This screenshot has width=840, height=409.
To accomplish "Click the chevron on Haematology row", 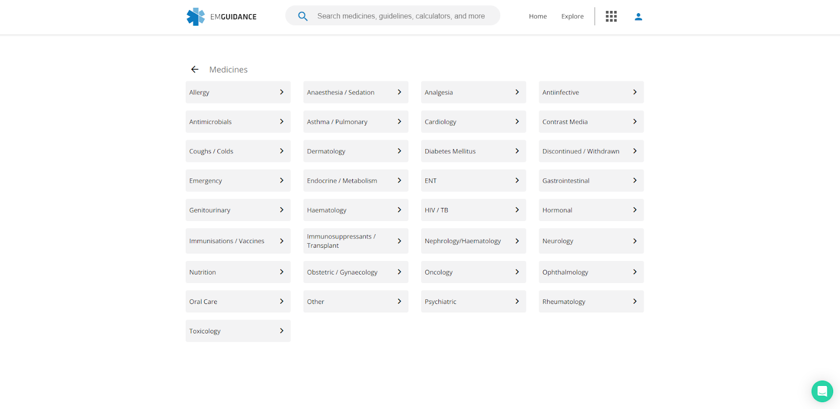I will pos(400,210).
